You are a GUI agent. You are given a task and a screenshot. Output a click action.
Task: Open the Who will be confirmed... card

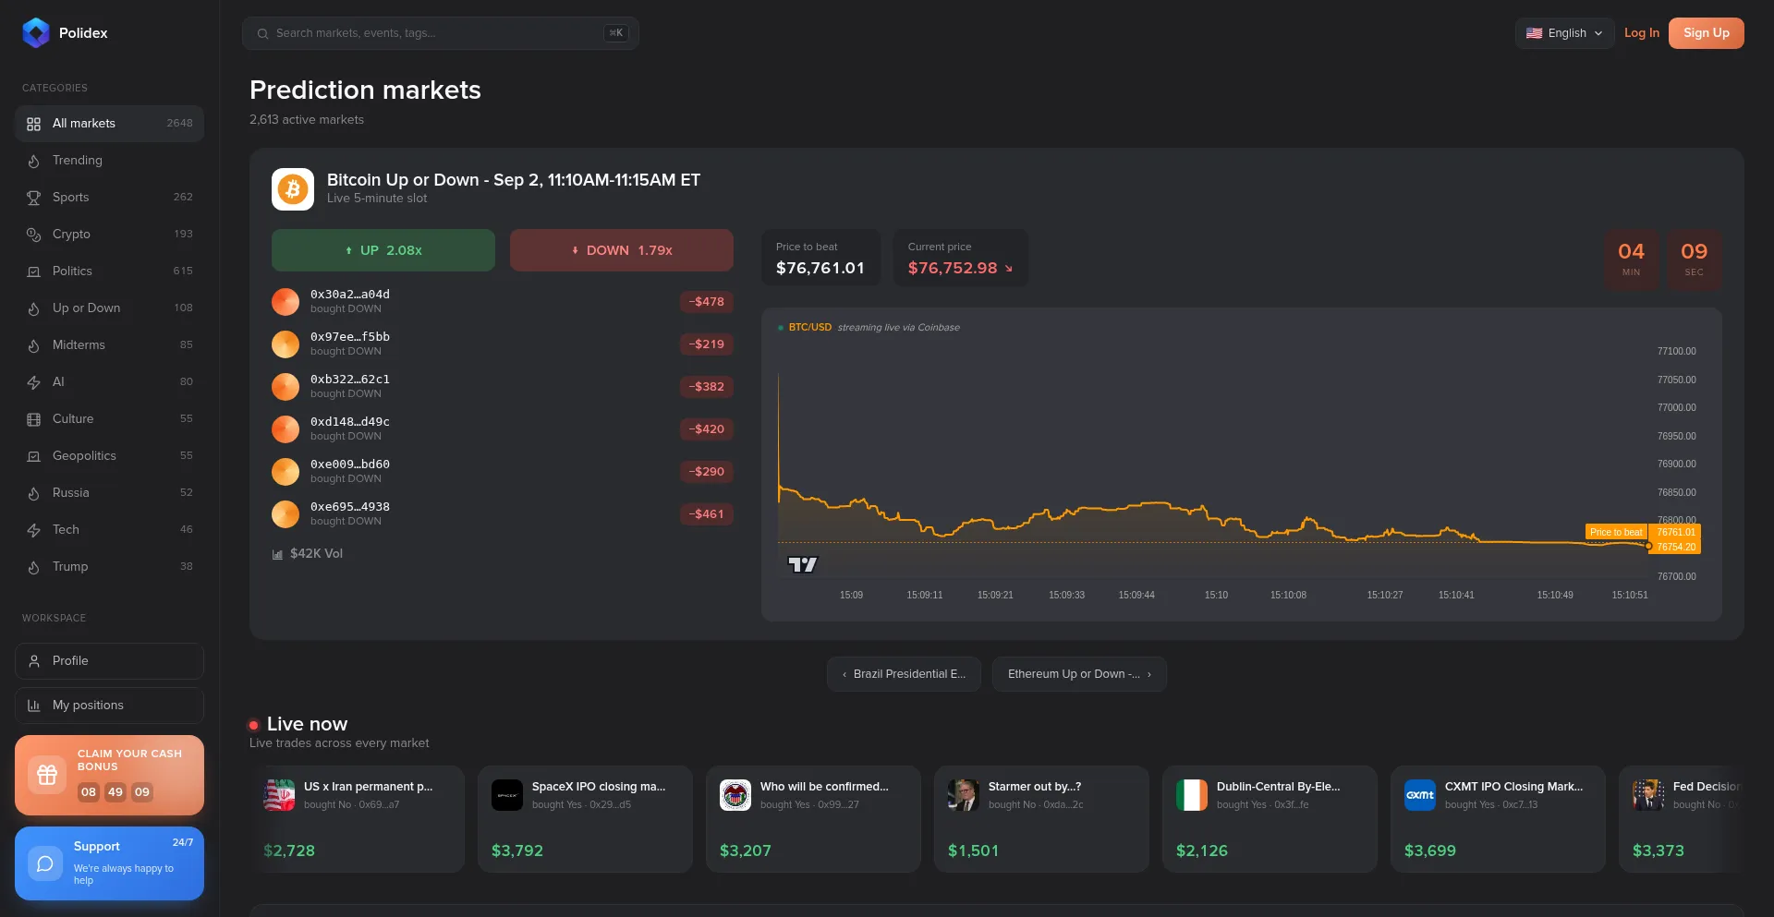pos(813,819)
